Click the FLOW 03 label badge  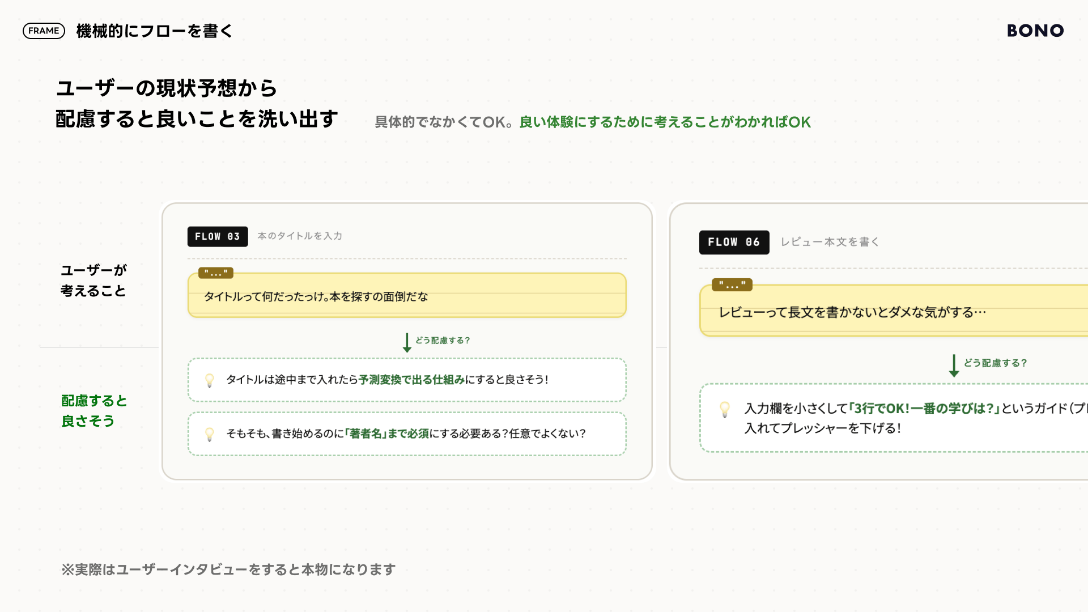point(218,236)
